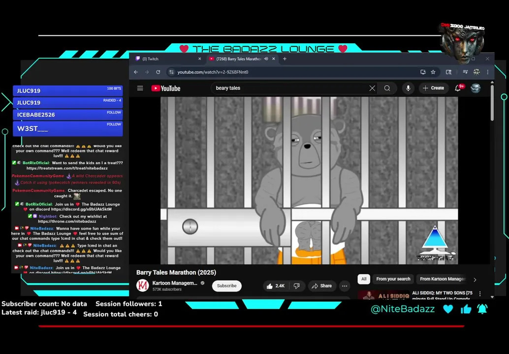This screenshot has width=509, height=354.
Task: Mute tab via speaker icon on YouTube tab
Action: (266, 59)
